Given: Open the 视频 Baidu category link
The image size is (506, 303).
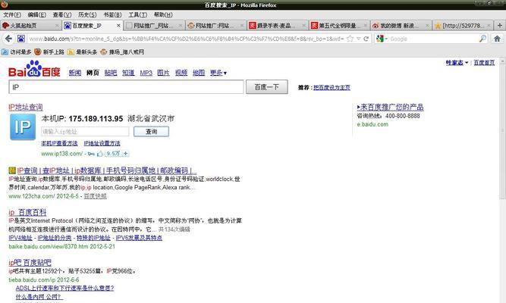Looking at the screenshot, I should pyautogui.click(x=181, y=73).
